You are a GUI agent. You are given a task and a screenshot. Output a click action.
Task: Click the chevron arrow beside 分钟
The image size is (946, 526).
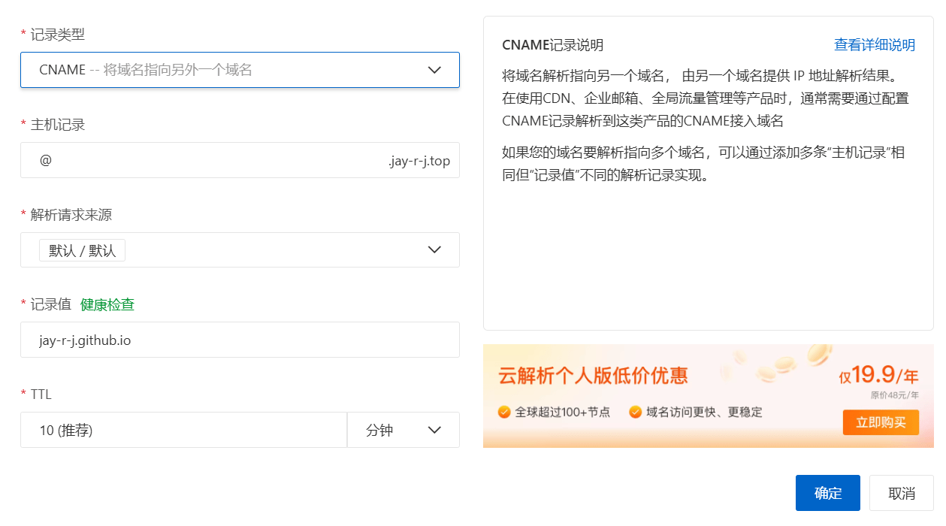434,431
